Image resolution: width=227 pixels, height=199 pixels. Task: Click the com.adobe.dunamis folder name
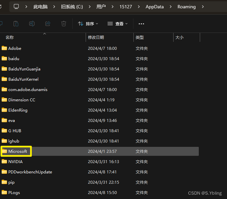coord(28,89)
